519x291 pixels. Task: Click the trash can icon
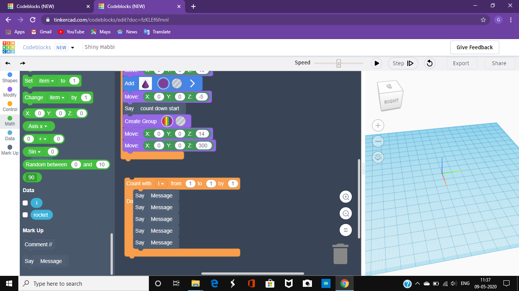pos(340,254)
